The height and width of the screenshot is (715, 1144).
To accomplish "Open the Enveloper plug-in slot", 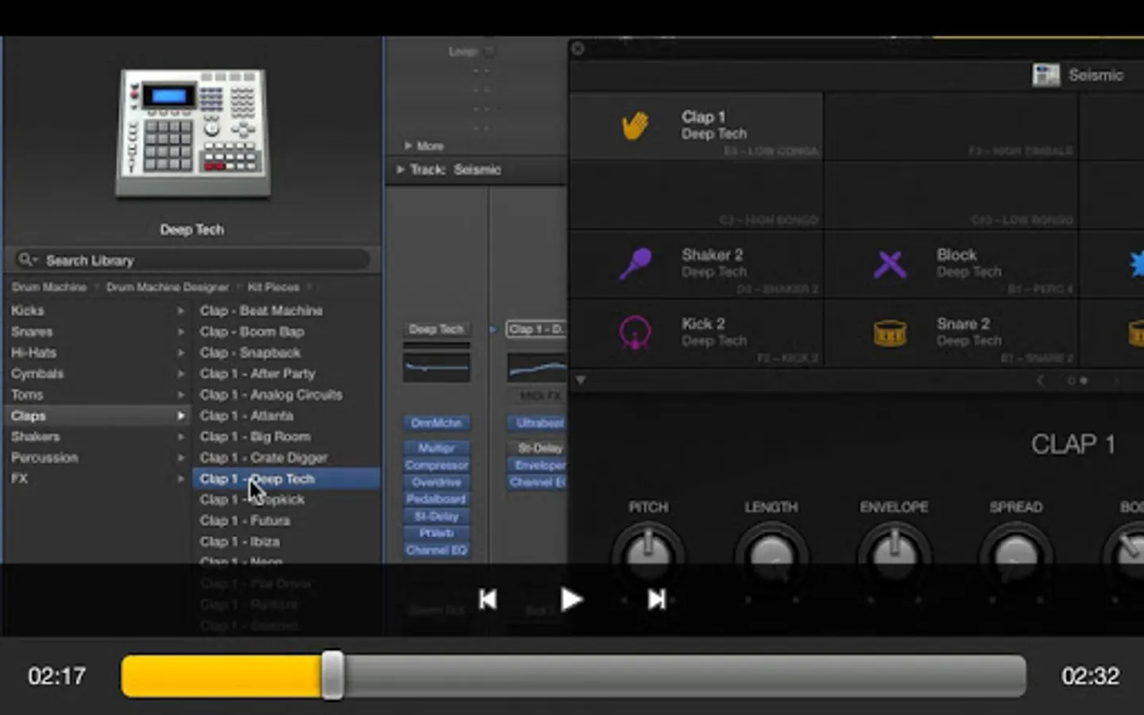I will (538, 465).
